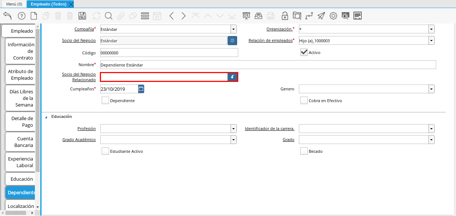Open the gear process icon in toolbar

[333, 16]
